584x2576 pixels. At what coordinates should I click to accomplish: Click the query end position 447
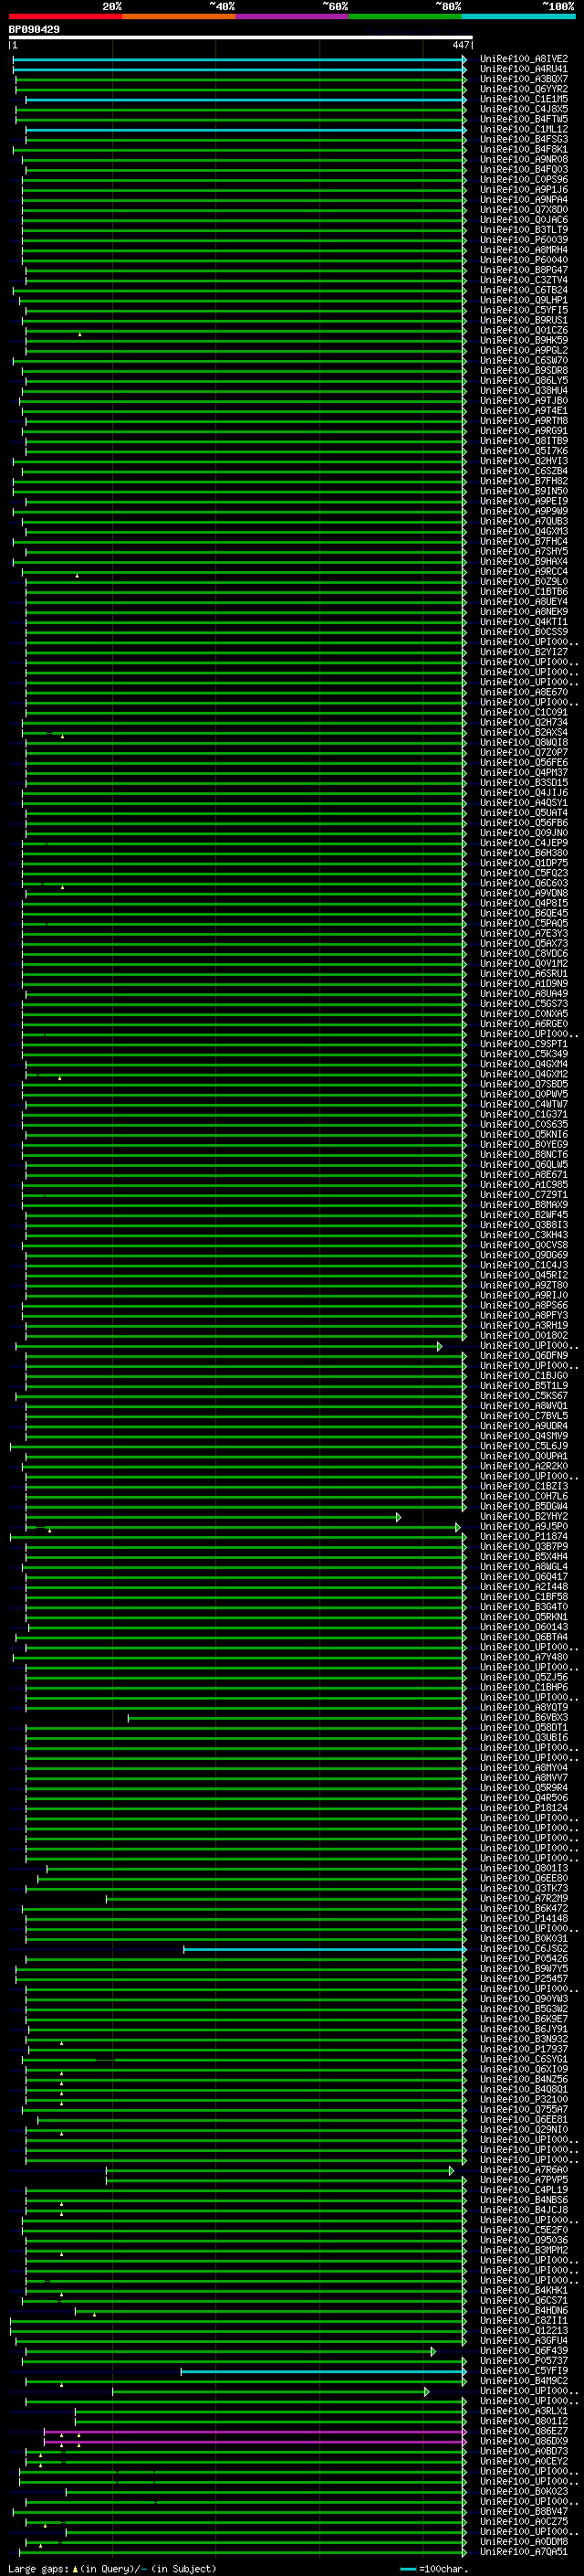point(460,45)
